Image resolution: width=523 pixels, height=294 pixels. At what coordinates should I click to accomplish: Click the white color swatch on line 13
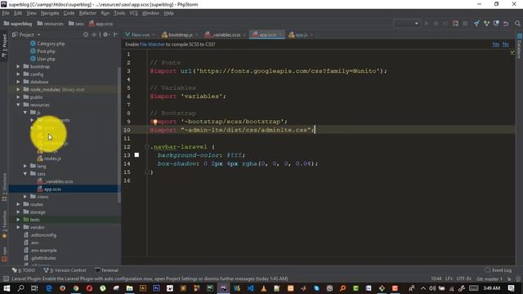click(x=136, y=155)
